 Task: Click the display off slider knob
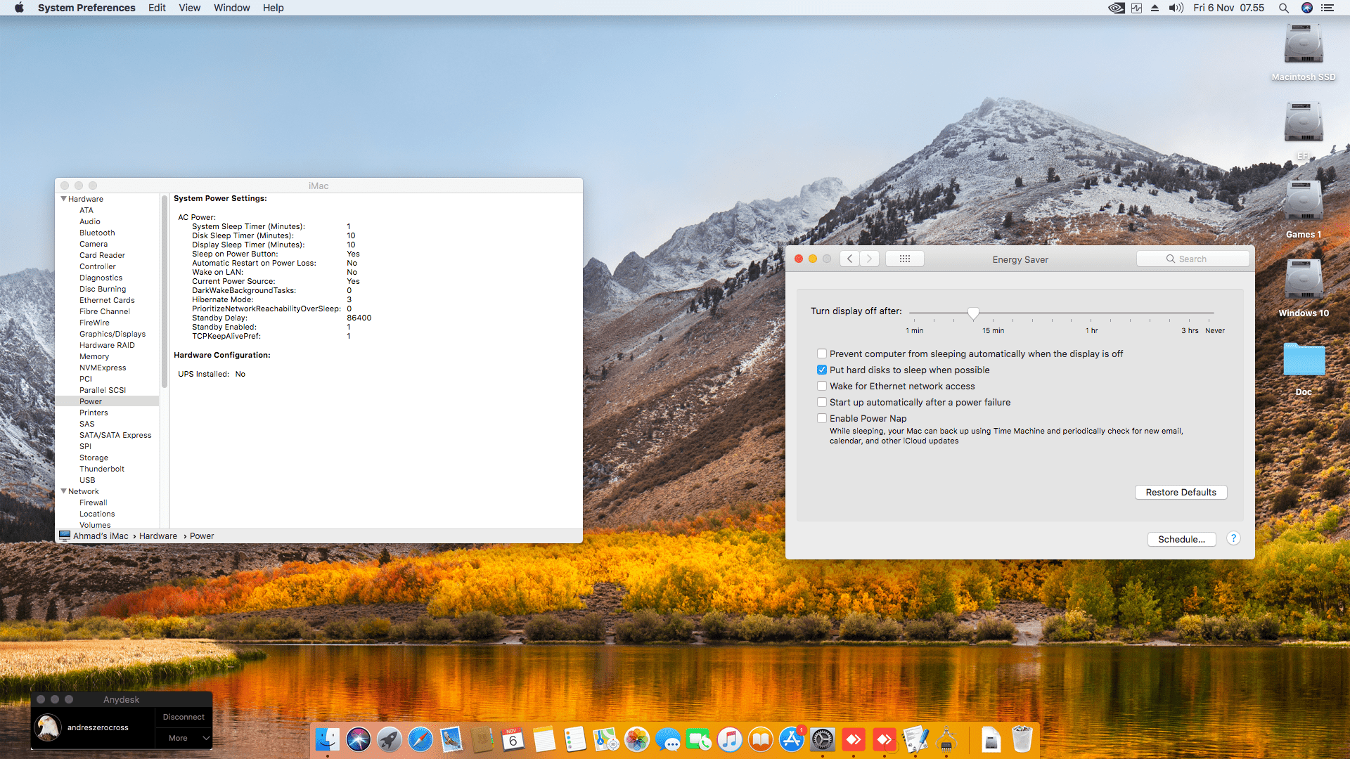[x=973, y=313]
